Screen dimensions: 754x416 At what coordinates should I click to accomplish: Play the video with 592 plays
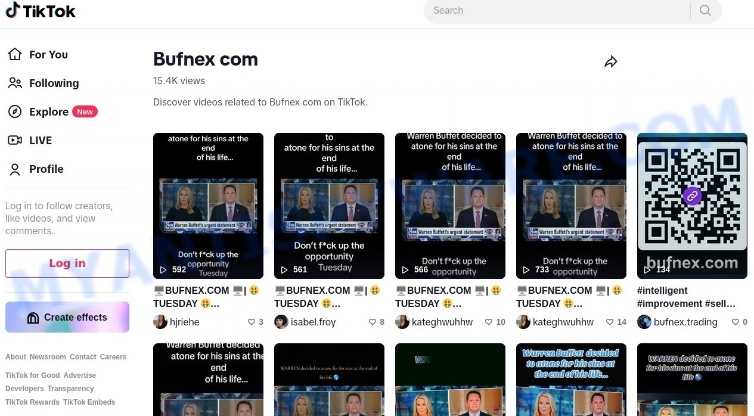[x=208, y=206]
